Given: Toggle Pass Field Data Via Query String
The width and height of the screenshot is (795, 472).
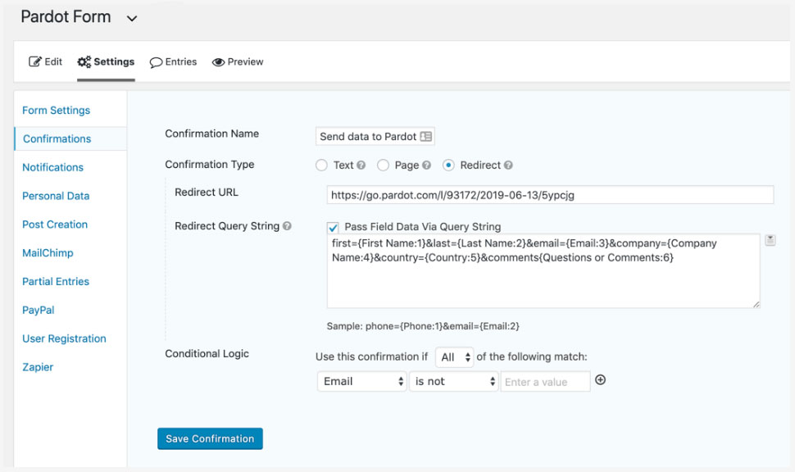Looking at the screenshot, I should point(333,227).
